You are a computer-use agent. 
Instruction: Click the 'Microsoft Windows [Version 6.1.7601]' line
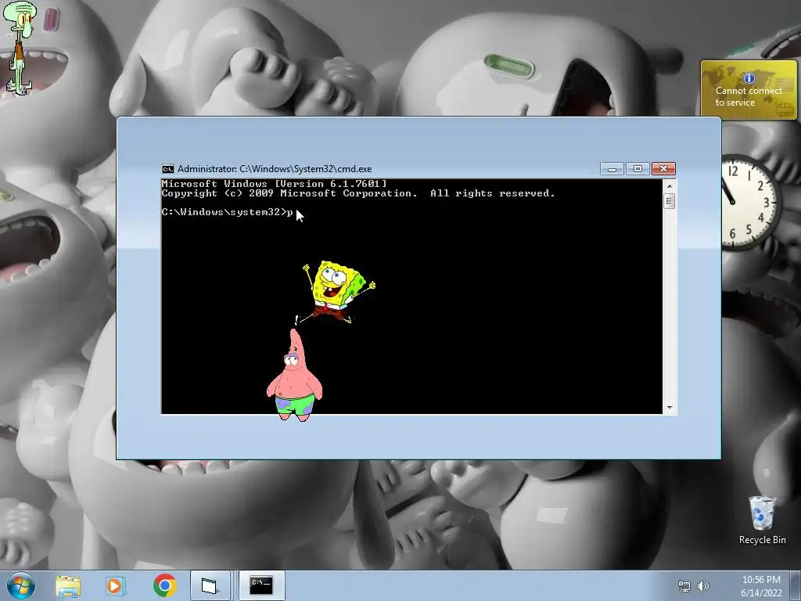(x=275, y=184)
